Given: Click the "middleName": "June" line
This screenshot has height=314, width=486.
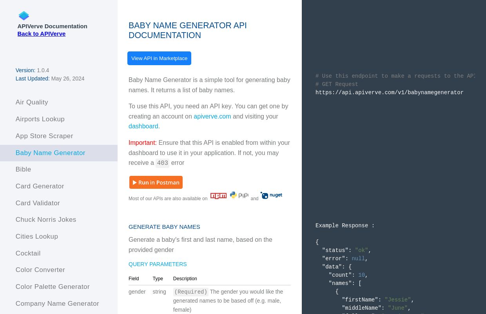Looking at the screenshot, I should (376, 308).
